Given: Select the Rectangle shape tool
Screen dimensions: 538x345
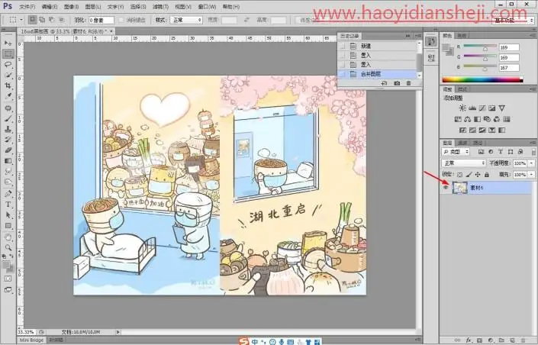Looking at the screenshot, I should click(8, 226).
